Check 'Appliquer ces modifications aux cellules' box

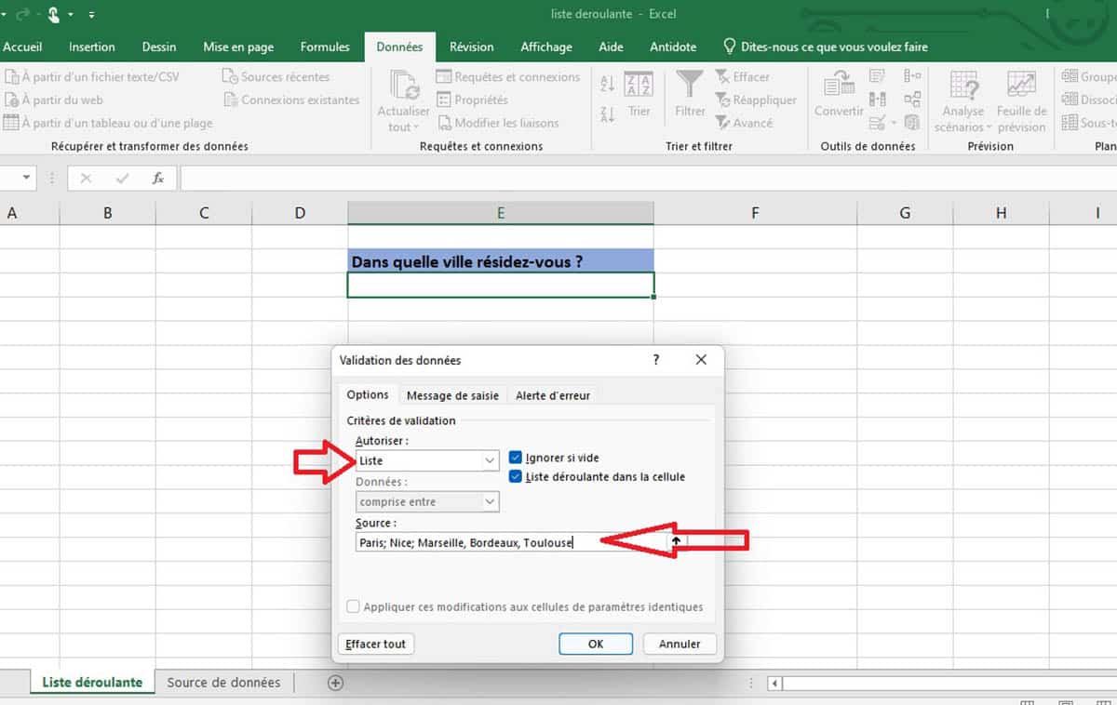tap(353, 606)
